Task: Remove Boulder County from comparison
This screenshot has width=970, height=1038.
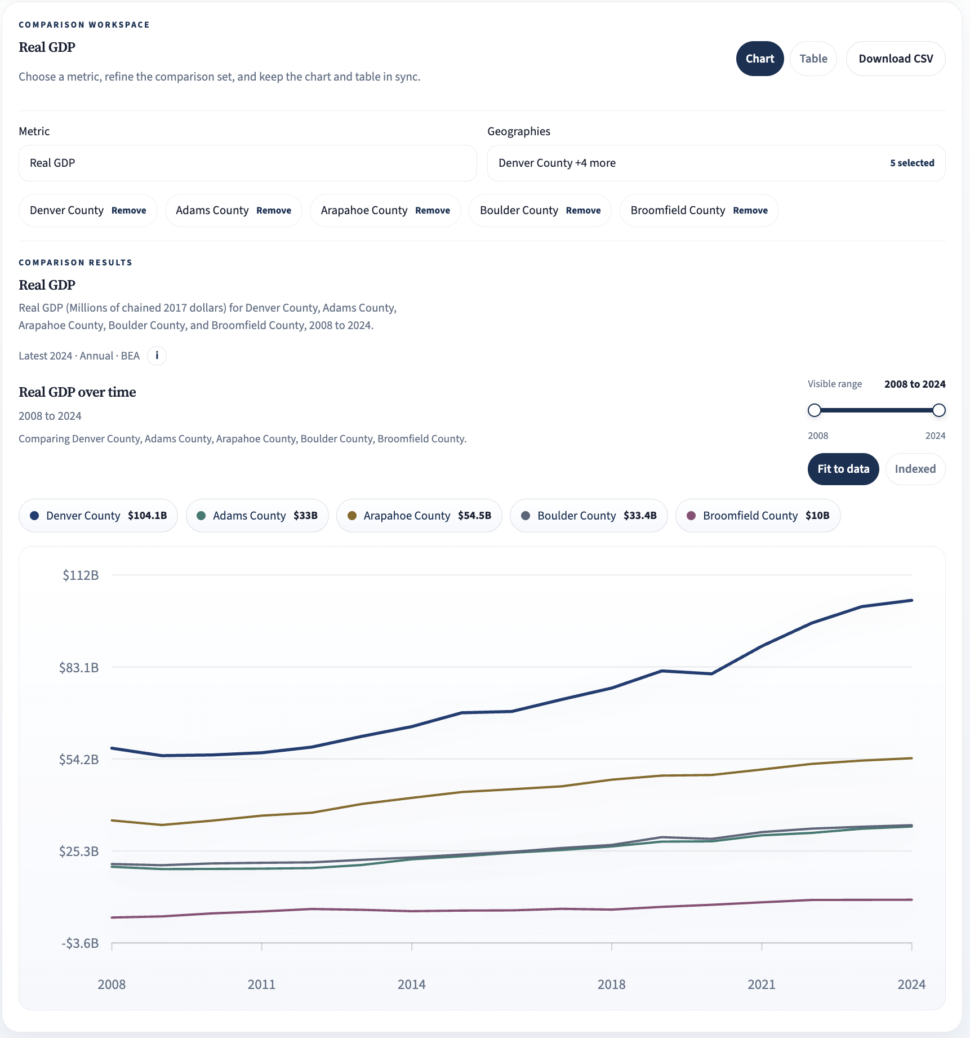Action: click(x=583, y=210)
